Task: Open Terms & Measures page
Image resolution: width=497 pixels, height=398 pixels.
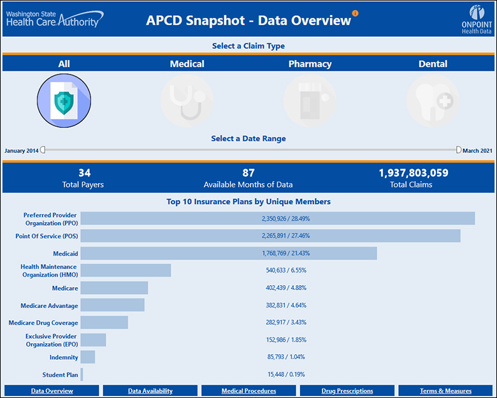Action: point(445,391)
